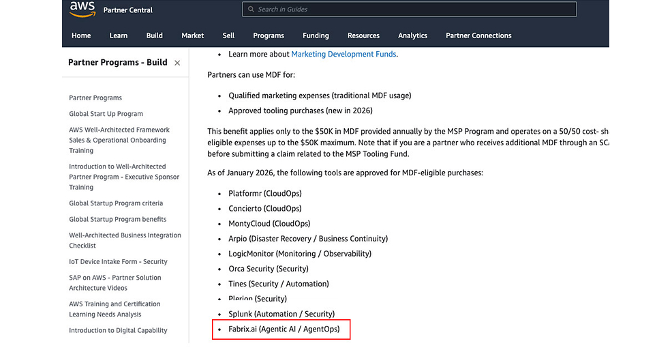This screenshot has width=672, height=352.
Task: Click the Plerion (Security) list item
Action: tap(258, 299)
